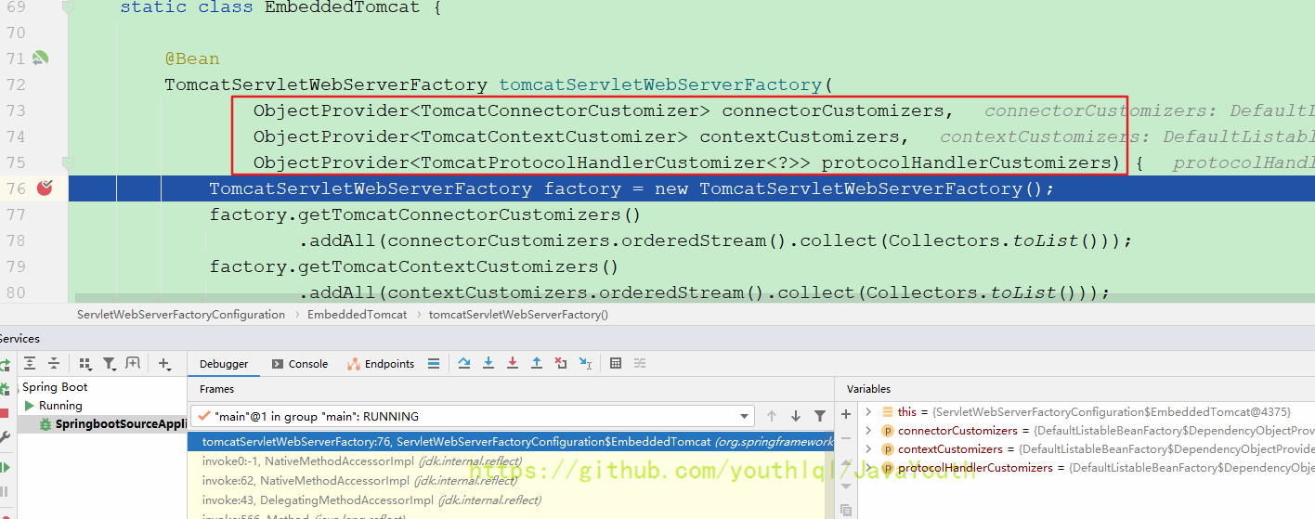Expand the 'this' variable node
This screenshot has width=1315, height=519.
pos(868,412)
